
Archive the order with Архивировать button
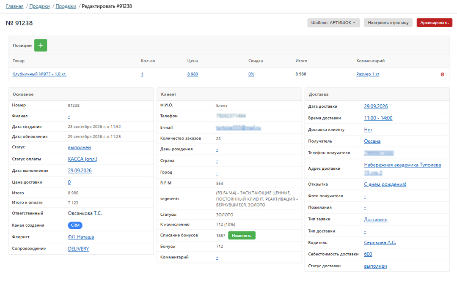pyautogui.click(x=434, y=23)
